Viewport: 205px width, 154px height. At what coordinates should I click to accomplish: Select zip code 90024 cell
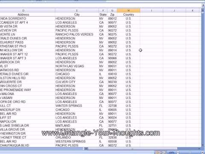[x=112, y=118]
